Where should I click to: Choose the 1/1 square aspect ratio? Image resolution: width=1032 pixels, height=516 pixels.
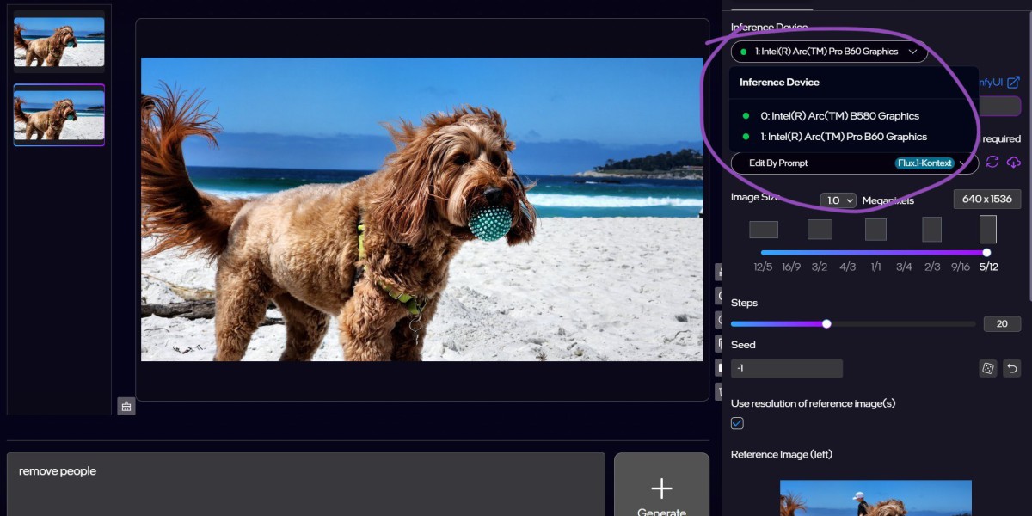point(875,230)
